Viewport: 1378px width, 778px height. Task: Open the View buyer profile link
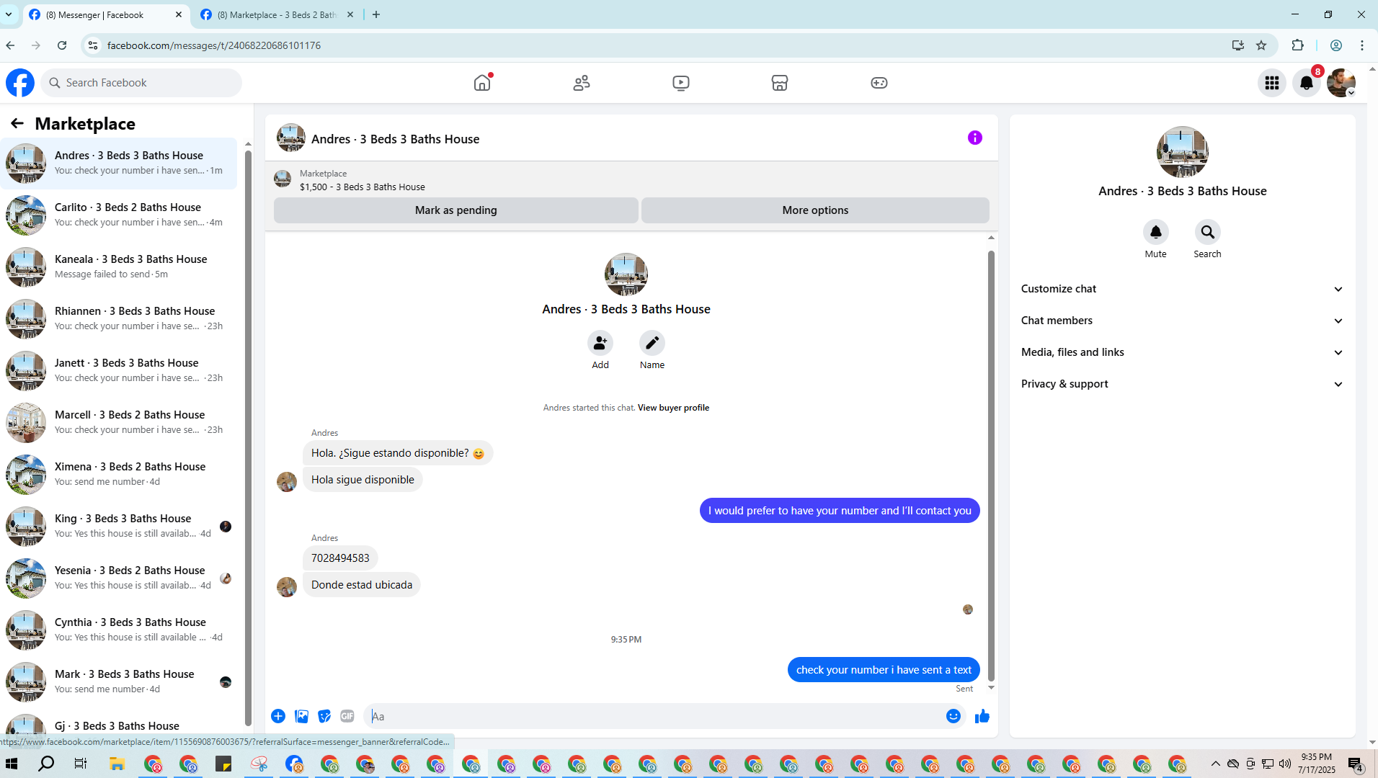coord(673,408)
